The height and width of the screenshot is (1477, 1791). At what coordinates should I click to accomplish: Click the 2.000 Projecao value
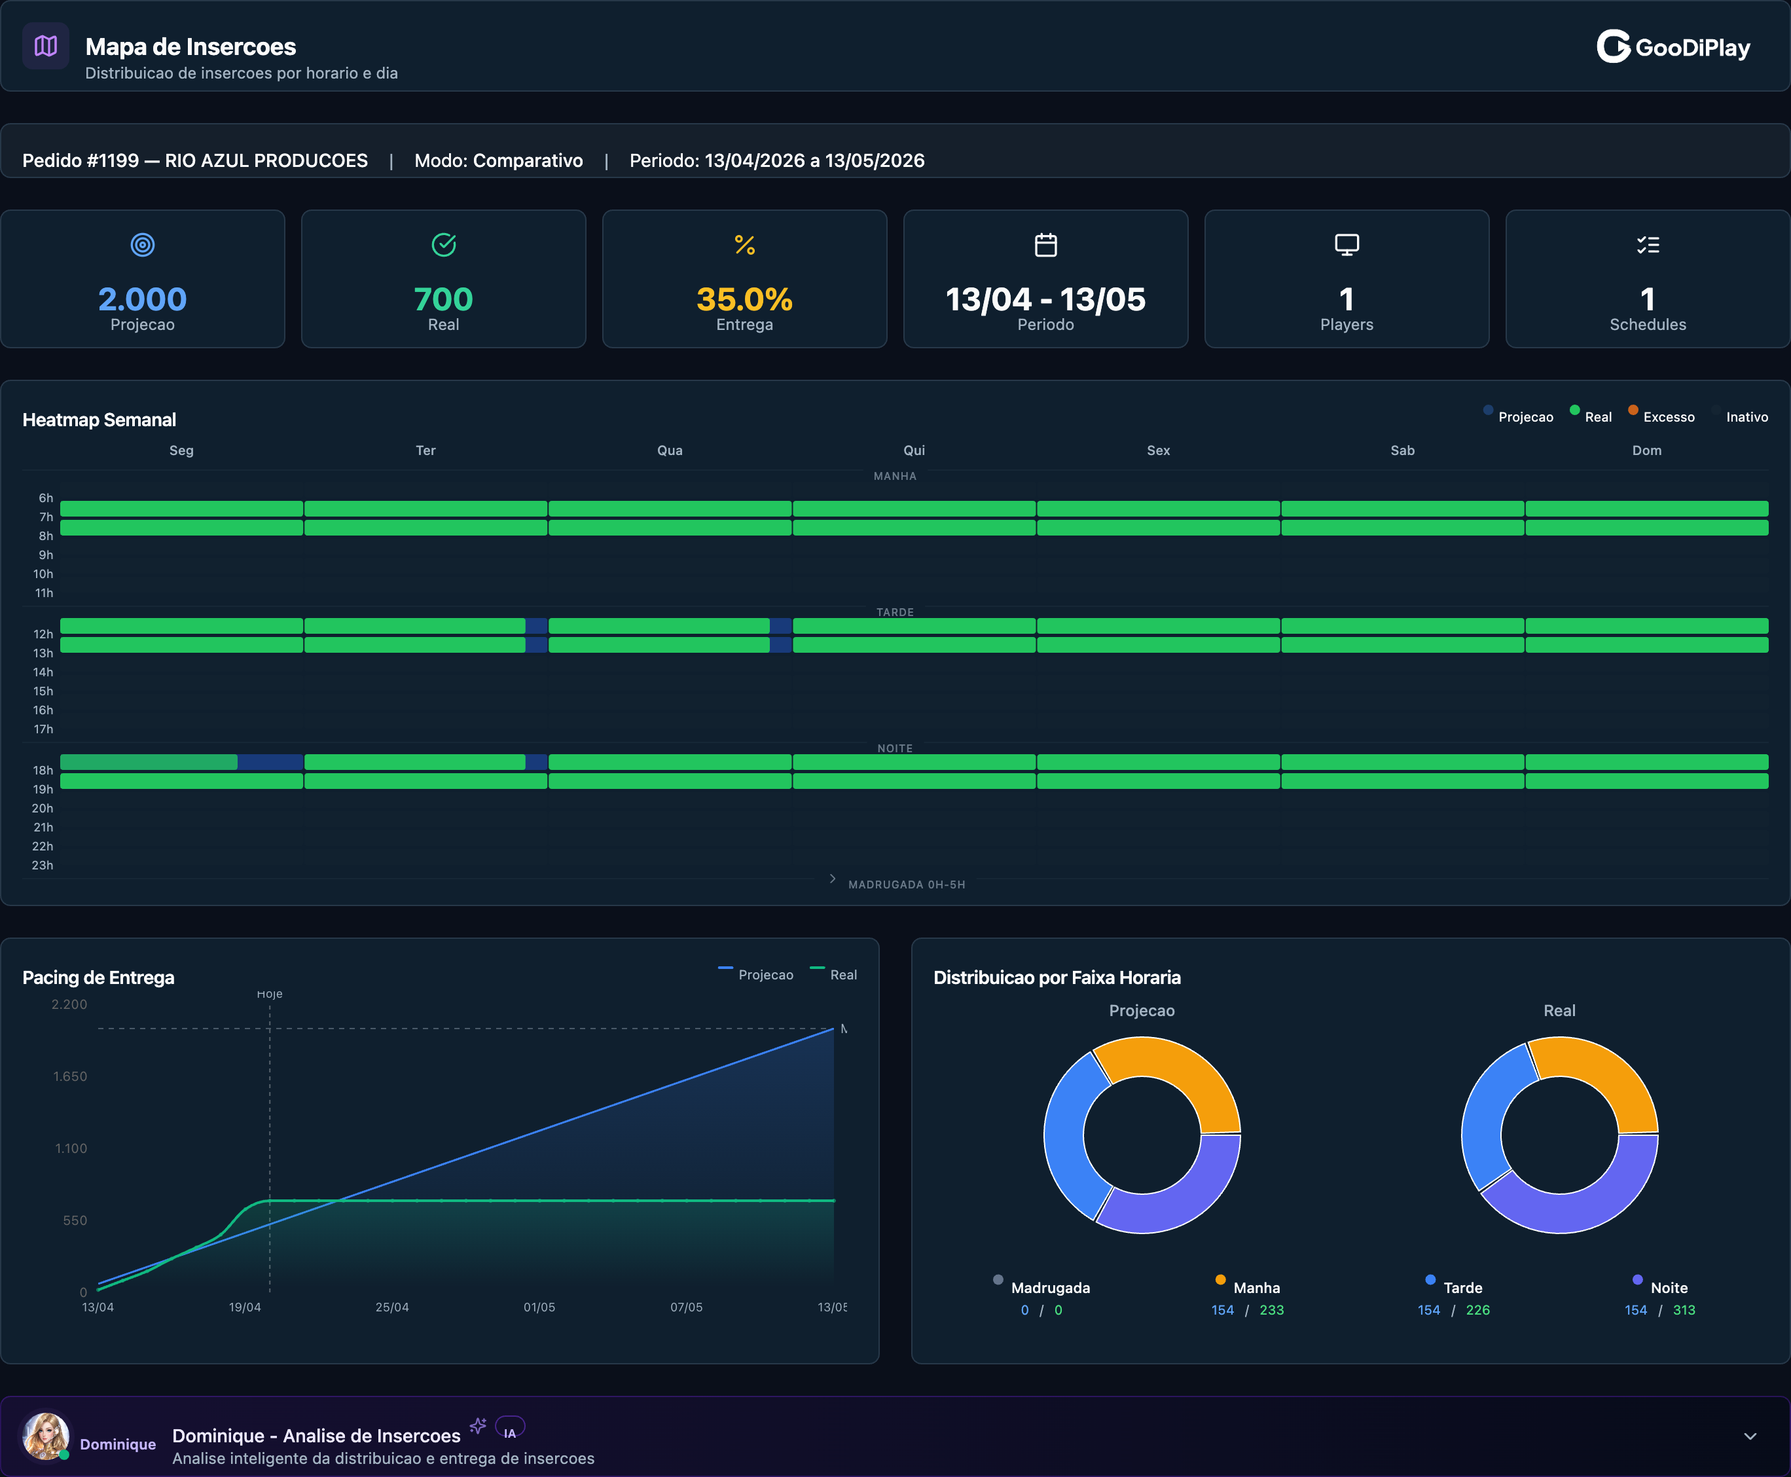click(142, 299)
